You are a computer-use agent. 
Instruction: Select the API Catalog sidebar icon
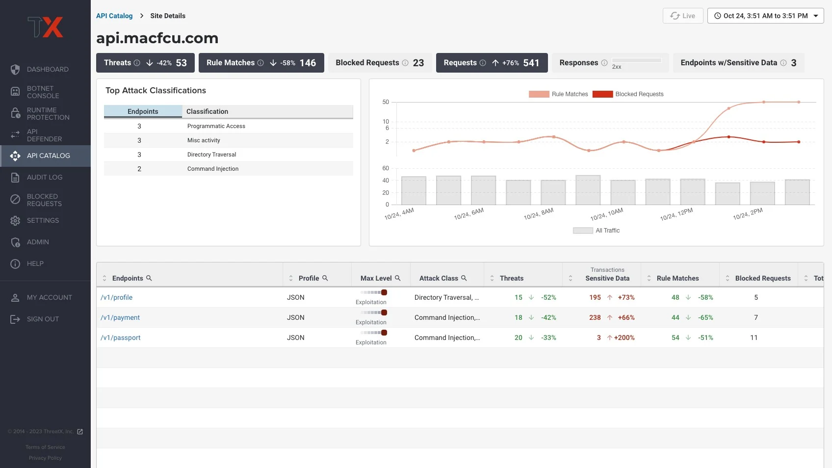(15, 156)
